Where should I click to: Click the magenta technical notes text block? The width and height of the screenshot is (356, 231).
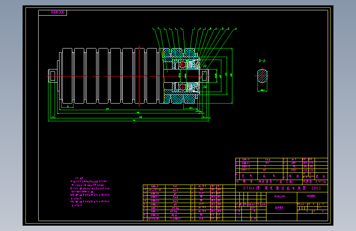click(x=90, y=192)
